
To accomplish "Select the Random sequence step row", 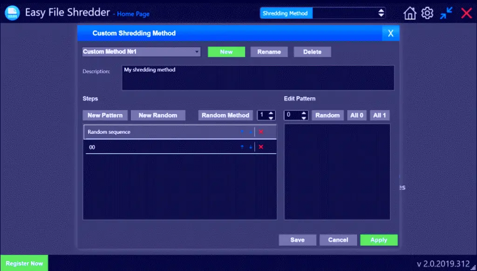I will [x=180, y=132].
